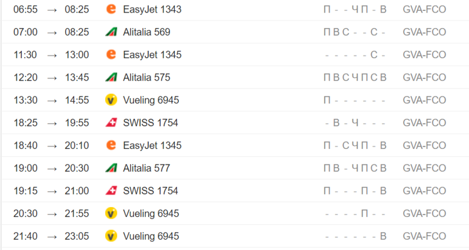Click the Alitalia logo beside flight 569
469x250 pixels.
click(112, 32)
